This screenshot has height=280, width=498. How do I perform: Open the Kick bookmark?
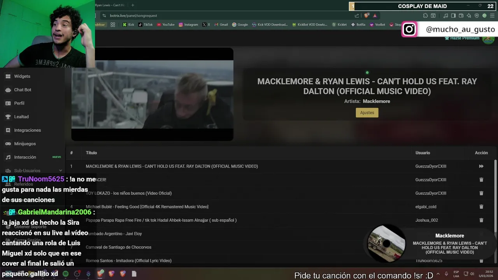(128, 24)
